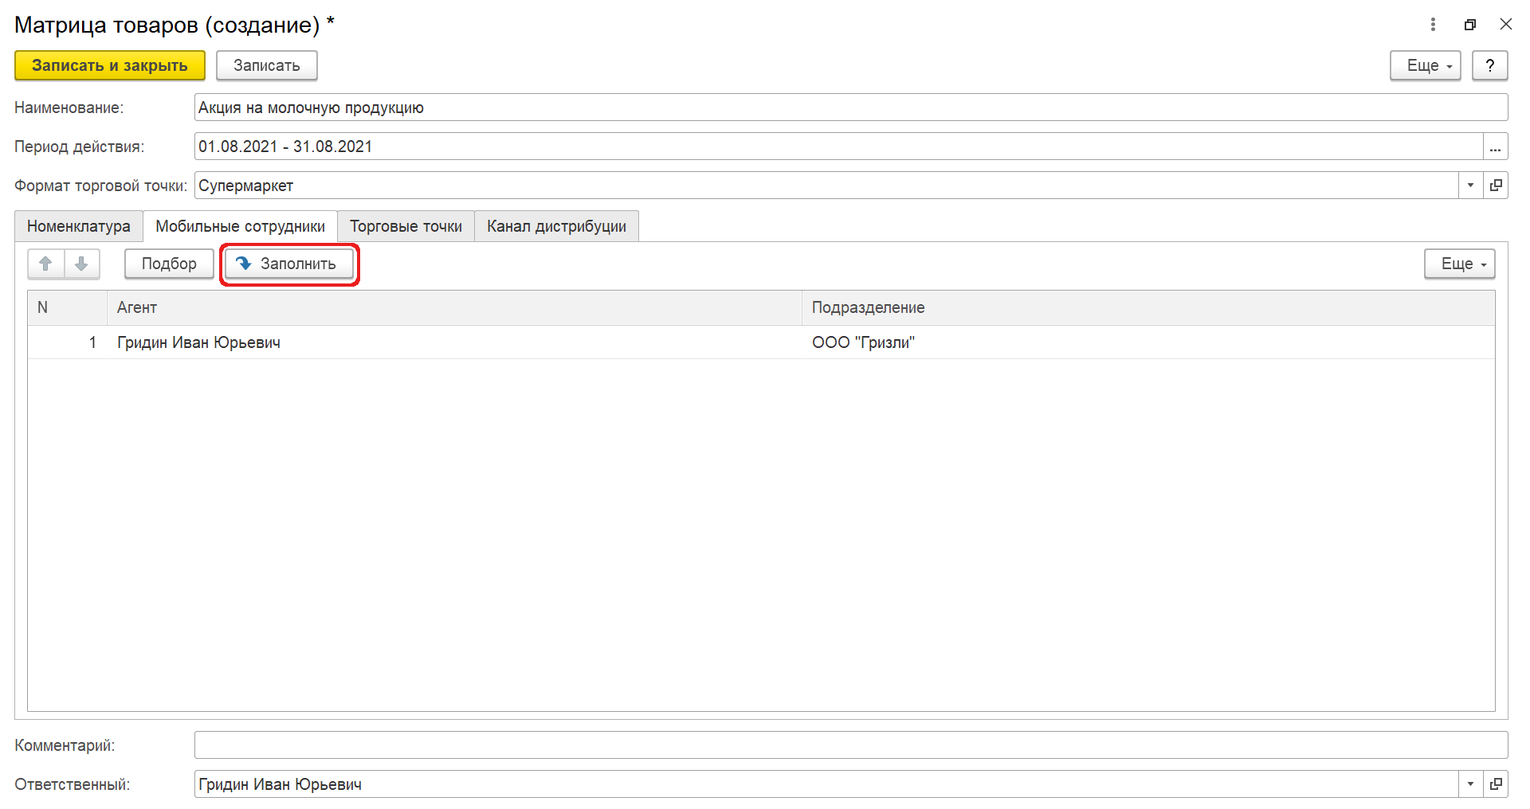The height and width of the screenshot is (809, 1530).
Task: Click Записать и закрыть button
Action: 110,65
